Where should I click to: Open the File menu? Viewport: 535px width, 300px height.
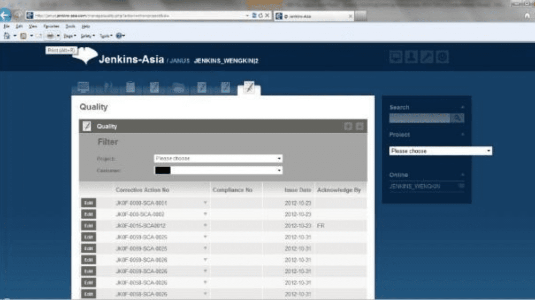click(6, 26)
